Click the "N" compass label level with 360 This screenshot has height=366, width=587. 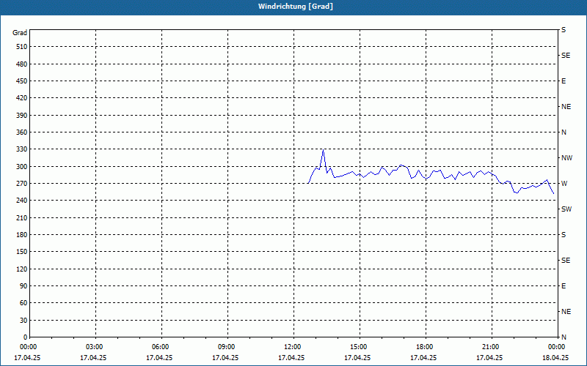pyautogui.click(x=564, y=132)
